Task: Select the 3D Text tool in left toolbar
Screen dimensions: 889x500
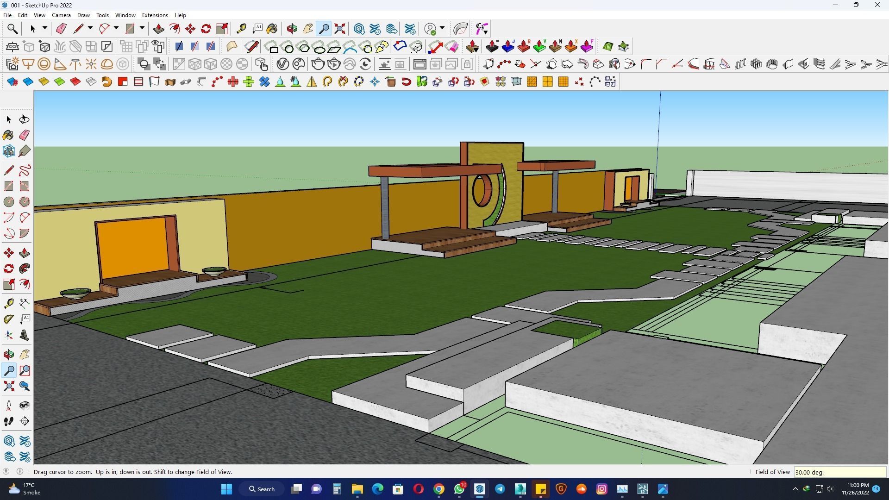Action: [25, 335]
